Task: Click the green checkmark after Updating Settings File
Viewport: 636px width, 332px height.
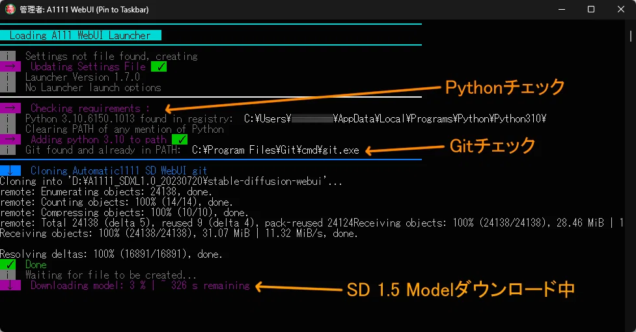Action: coord(159,66)
